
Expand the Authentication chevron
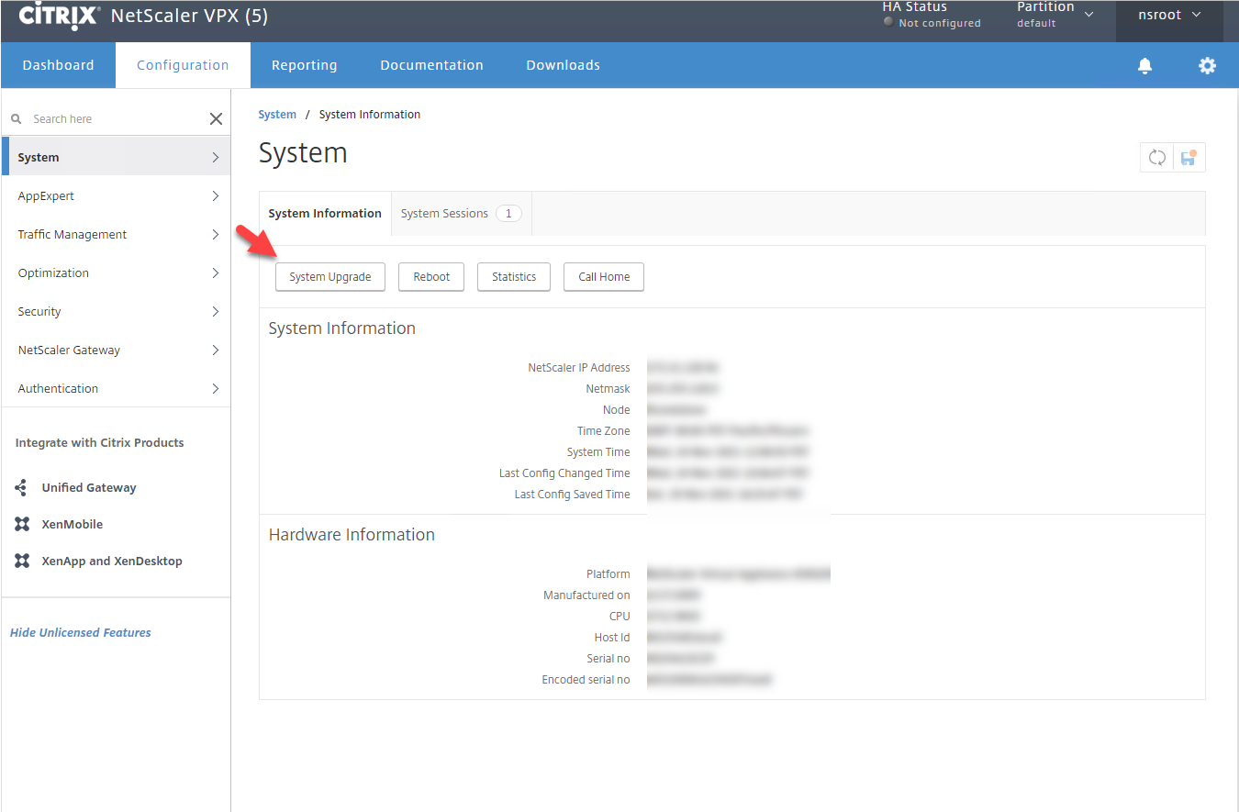pos(216,388)
